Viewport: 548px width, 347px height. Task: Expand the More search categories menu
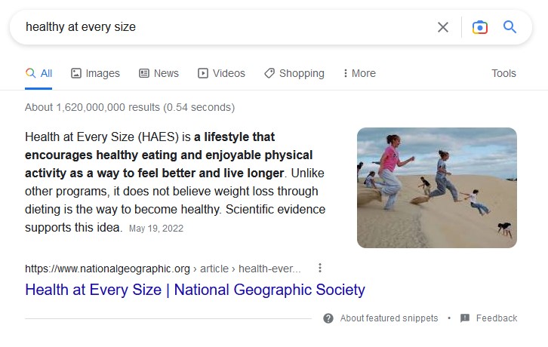point(359,73)
